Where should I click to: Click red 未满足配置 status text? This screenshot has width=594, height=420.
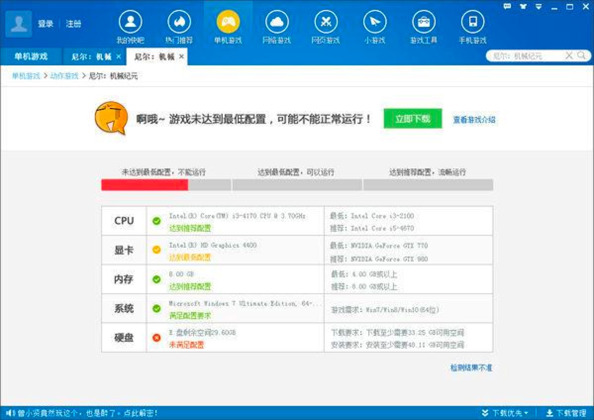click(x=186, y=345)
